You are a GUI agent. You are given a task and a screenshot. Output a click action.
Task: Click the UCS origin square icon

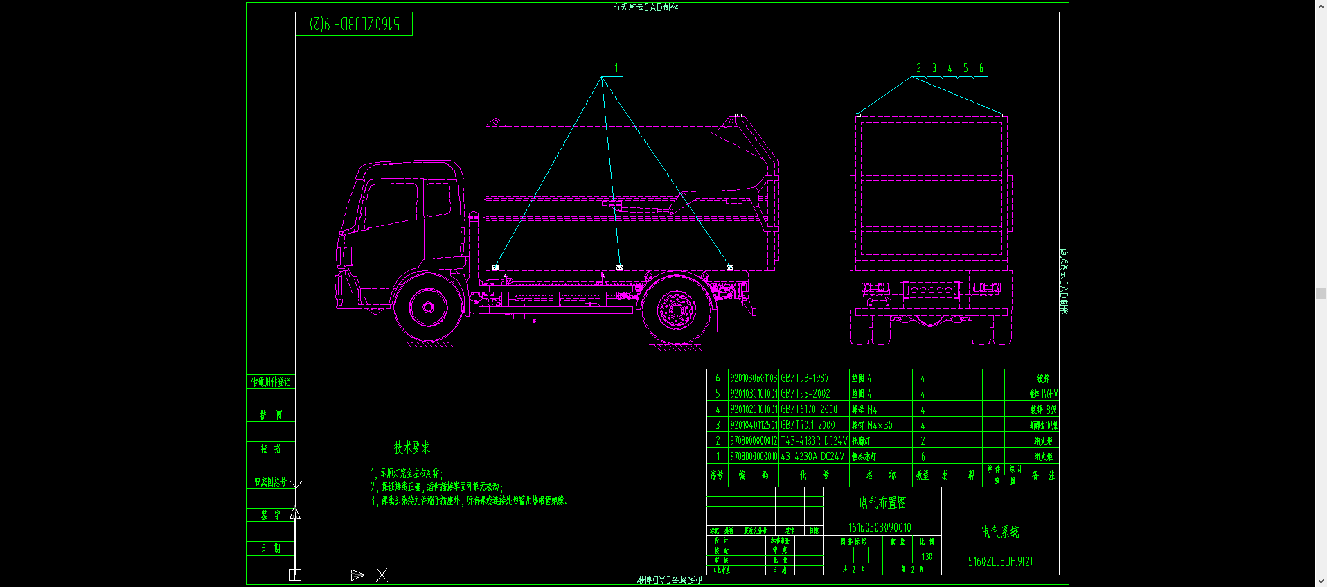295,575
